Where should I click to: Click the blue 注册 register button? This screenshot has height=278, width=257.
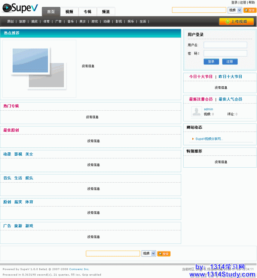pos(230,62)
